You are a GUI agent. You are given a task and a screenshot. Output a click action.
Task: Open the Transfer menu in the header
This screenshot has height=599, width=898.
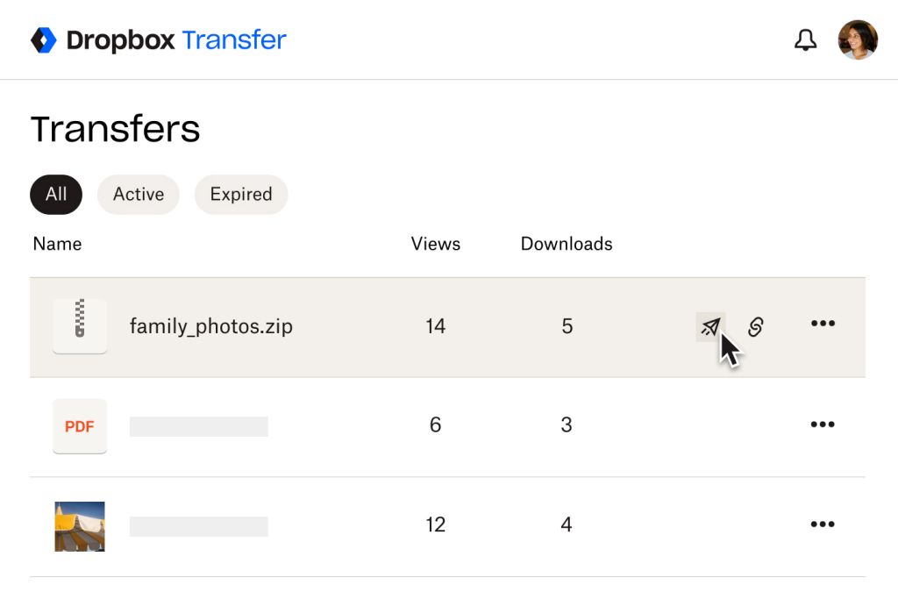point(234,39)
